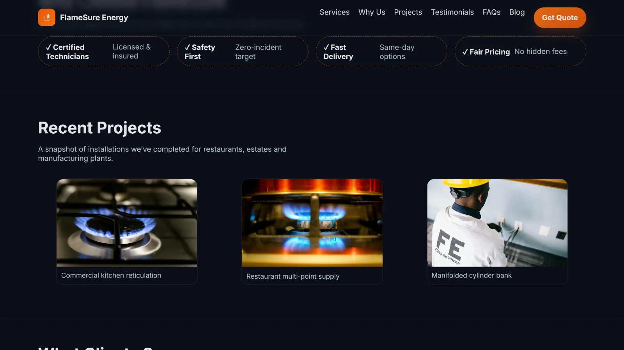Visit the Blog link

pyautogui.click(x=517, y=12)
